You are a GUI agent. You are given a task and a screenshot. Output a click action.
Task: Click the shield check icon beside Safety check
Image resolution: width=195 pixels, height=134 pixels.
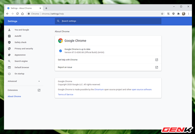click(x=9, y=42)
